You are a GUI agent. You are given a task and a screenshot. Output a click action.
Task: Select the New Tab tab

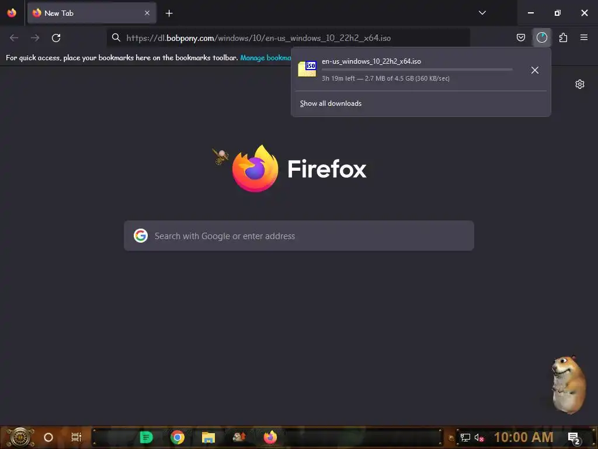[92, 13]
